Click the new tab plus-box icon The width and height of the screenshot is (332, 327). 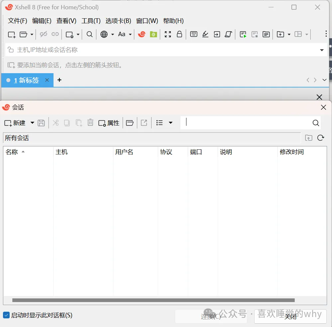click(280, 34)
